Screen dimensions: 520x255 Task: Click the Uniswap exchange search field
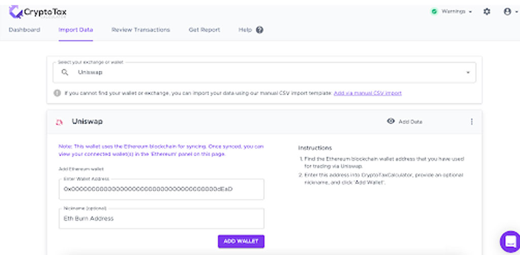[x=264, y=72]
